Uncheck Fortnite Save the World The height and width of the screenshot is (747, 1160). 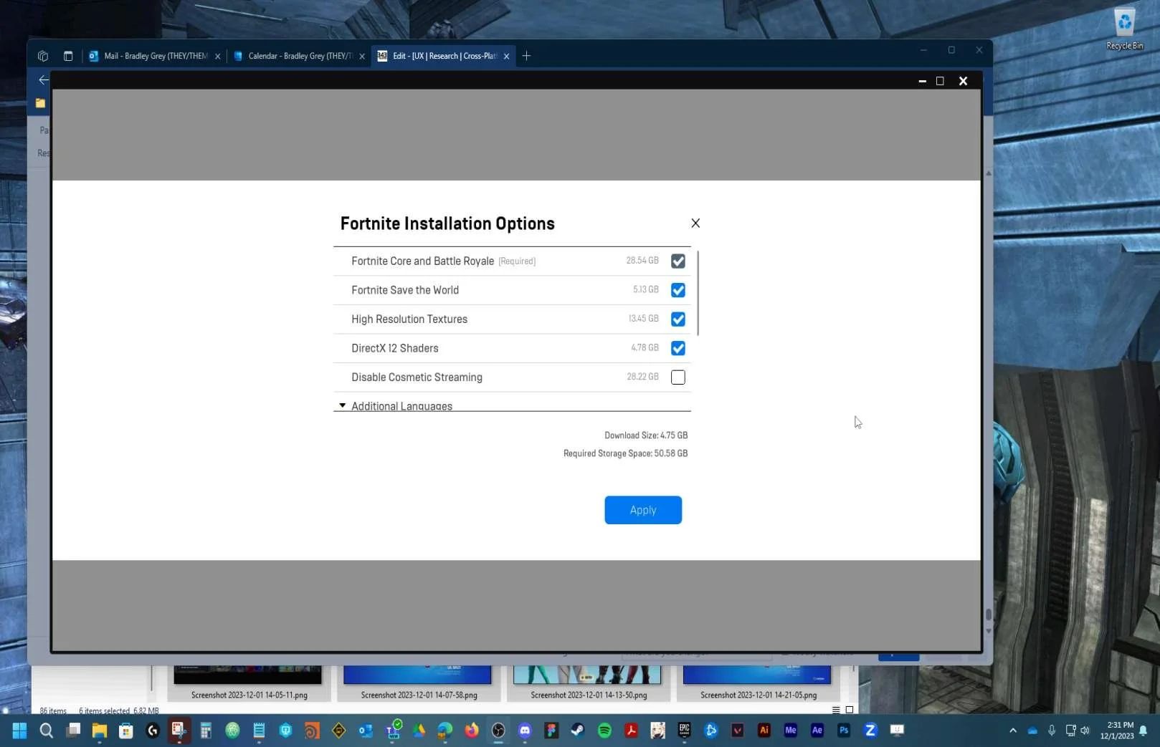pyautogui.click(x=678, y=290)
